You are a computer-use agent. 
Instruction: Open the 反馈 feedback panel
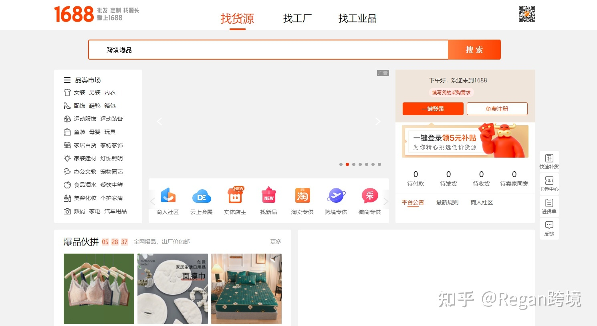coord(549,228)
